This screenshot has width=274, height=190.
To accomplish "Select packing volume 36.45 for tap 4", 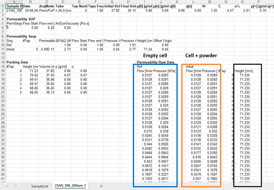I will click(47, 88).
